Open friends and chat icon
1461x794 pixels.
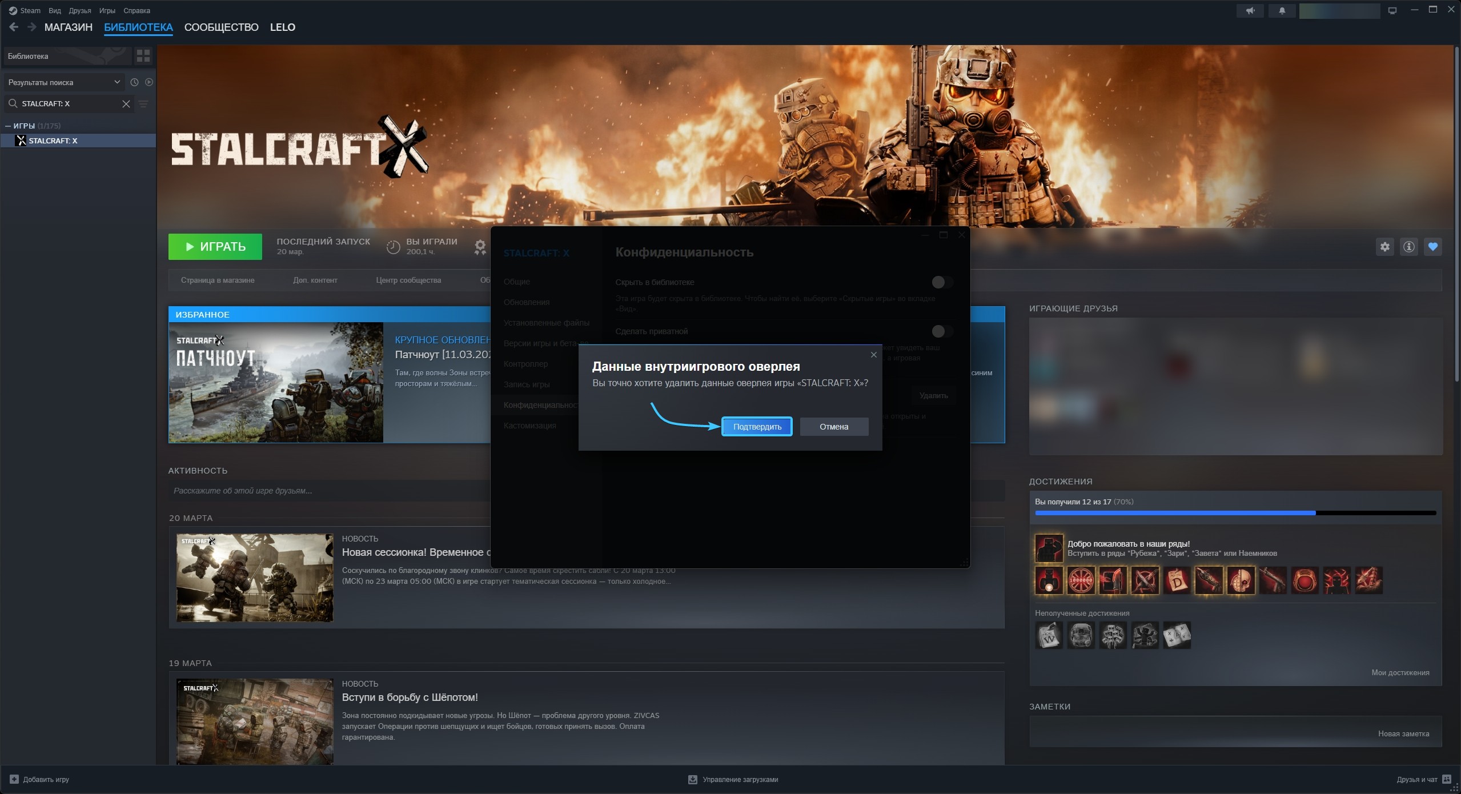click(1447, 779)
